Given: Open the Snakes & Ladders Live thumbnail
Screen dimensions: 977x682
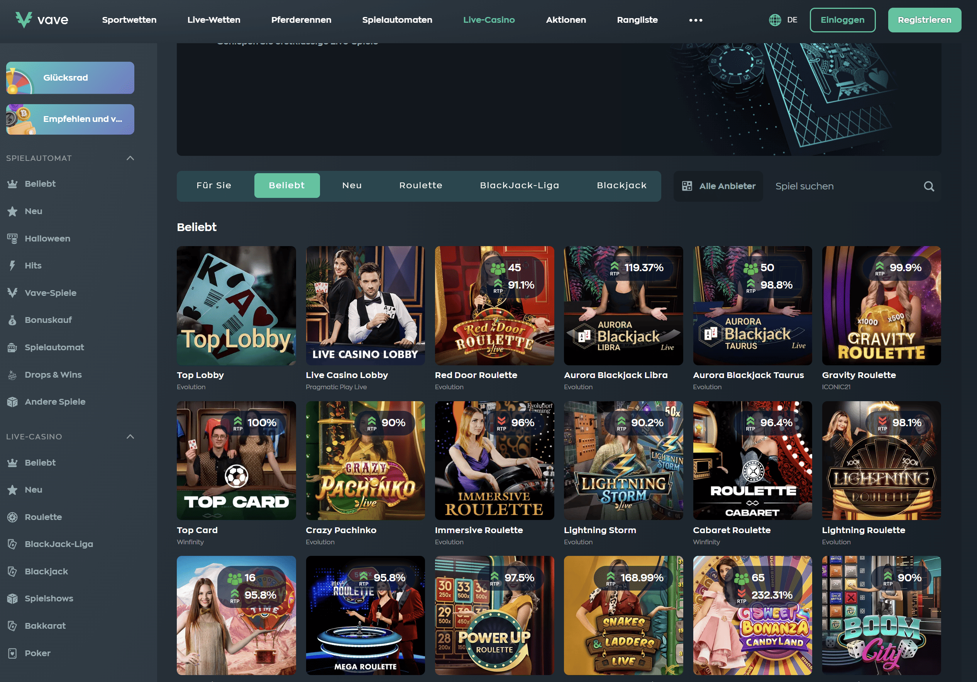Looking at the screenshot, I should 623,616.
